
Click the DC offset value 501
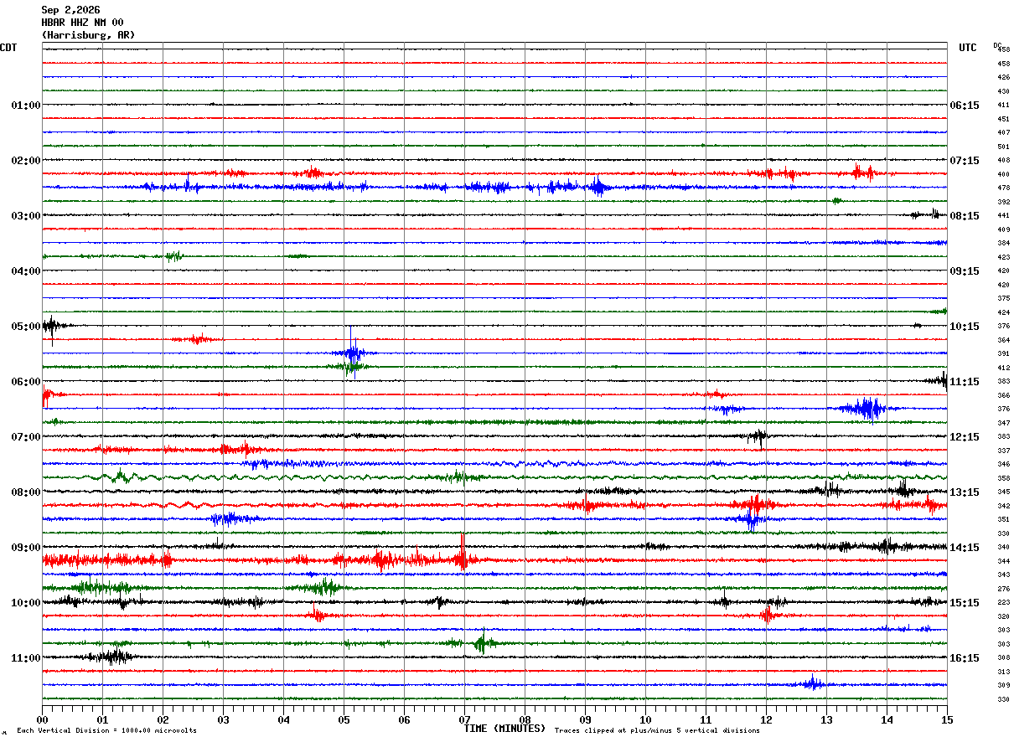[1003, 147]
